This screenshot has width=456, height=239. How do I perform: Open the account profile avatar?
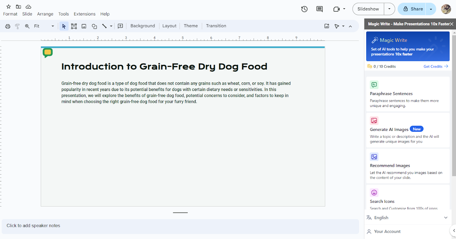[446, 9]
